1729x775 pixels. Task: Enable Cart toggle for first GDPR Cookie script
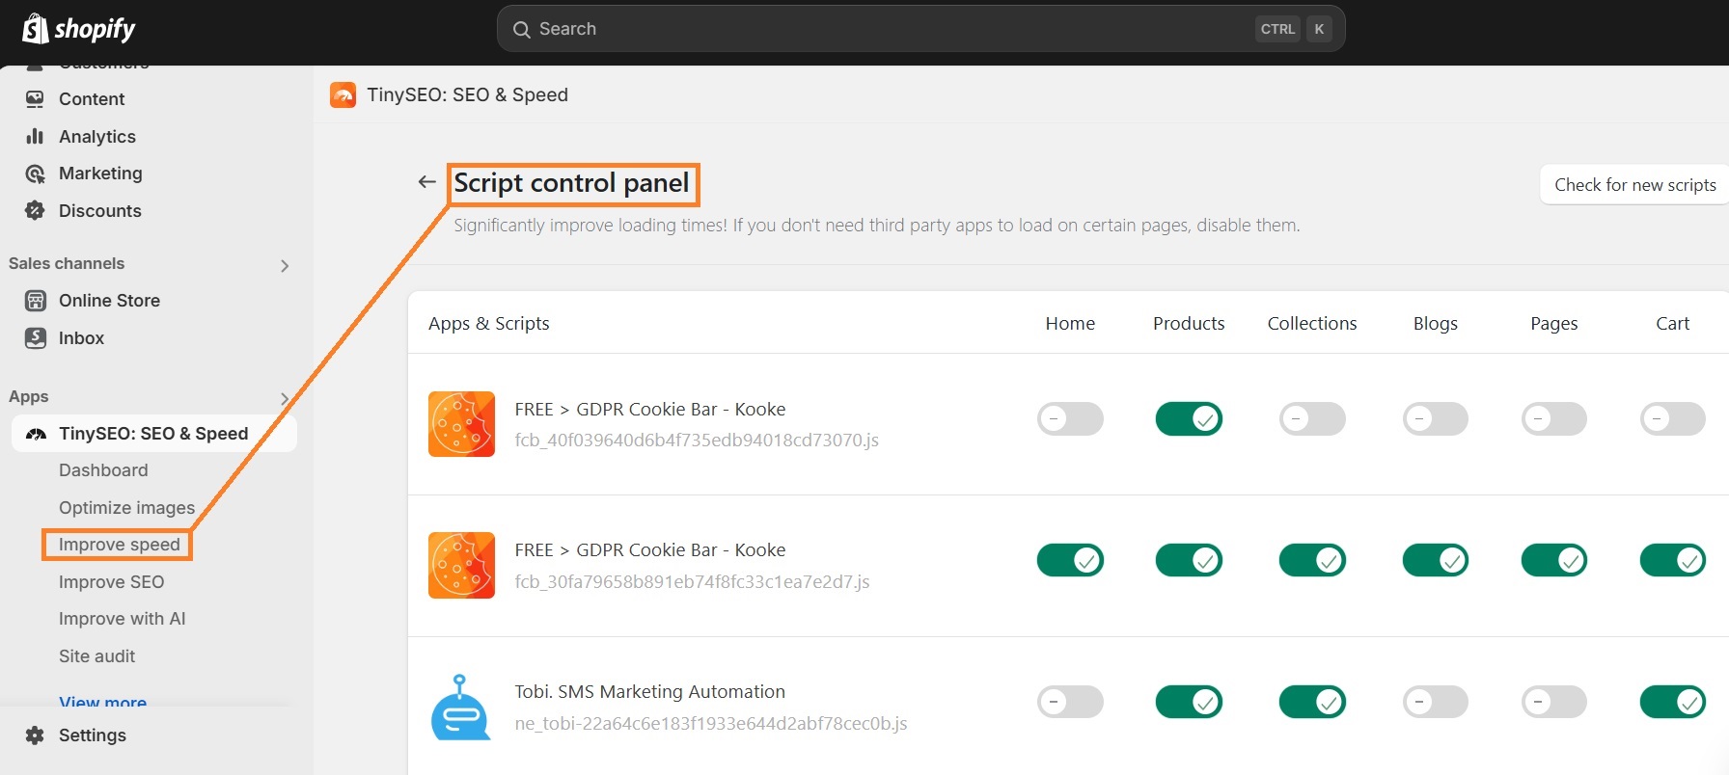coord(1673,418)
